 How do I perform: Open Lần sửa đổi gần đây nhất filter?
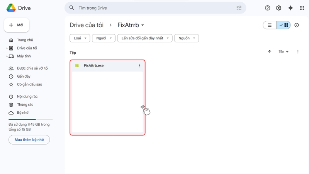tap(145, 38)
